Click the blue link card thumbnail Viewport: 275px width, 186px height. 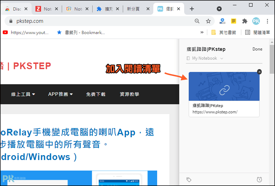click(x=224, y=86)
